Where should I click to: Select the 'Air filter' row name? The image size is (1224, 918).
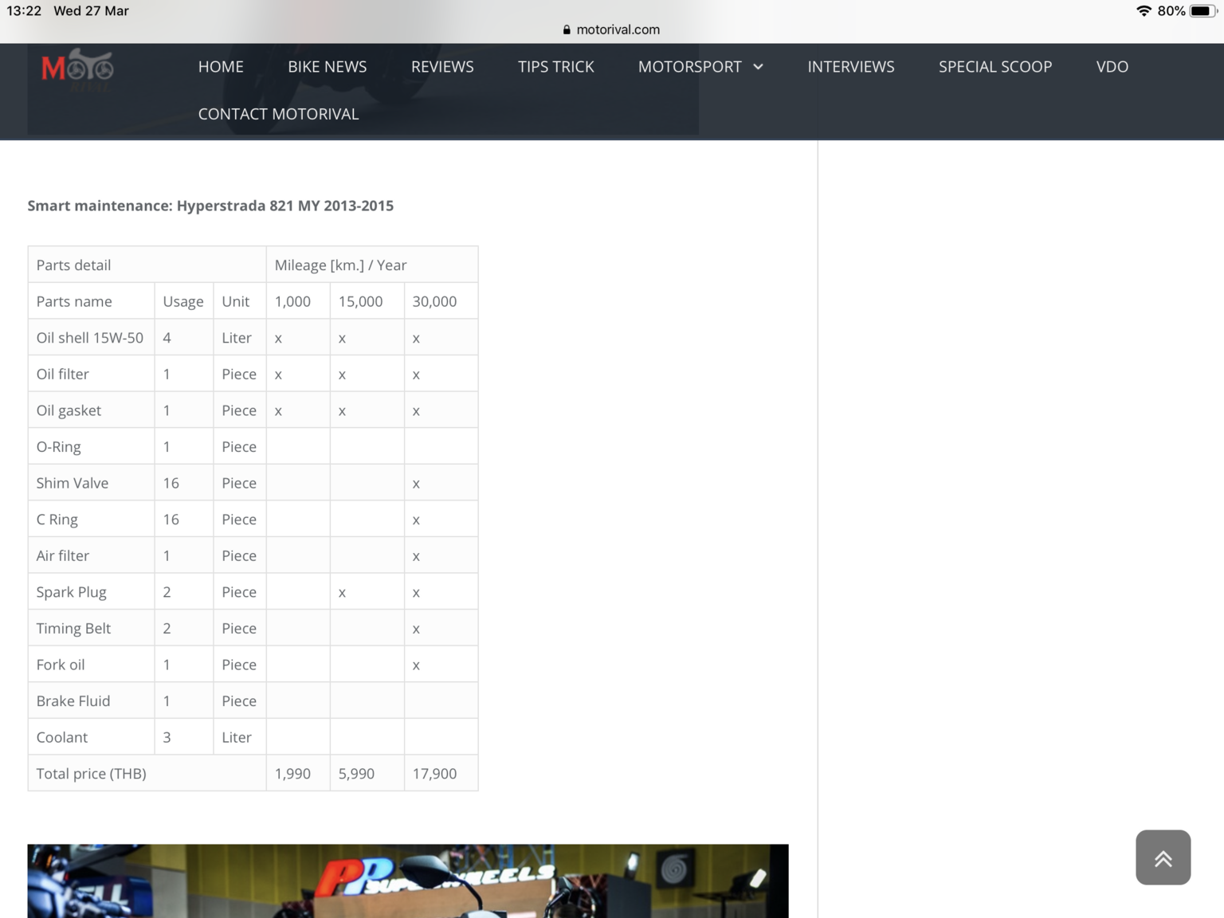pyautogui.click(x=92, y=555)
